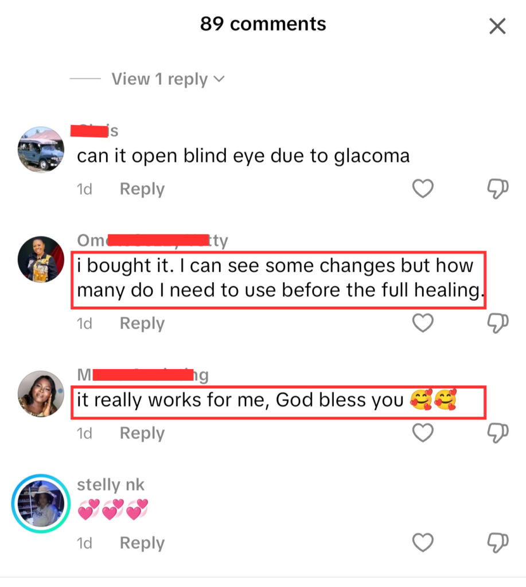Open profile photo beside "i bought it" comment
Image resolution: width=526 pixels, height=587 pixels.
pos(41,259)
